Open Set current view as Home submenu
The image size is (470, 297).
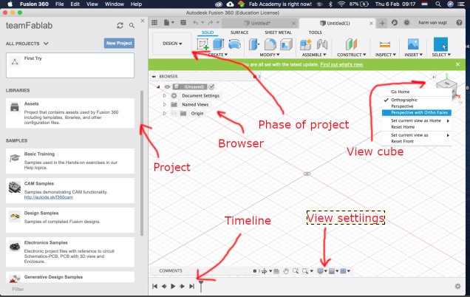point(417,120)
